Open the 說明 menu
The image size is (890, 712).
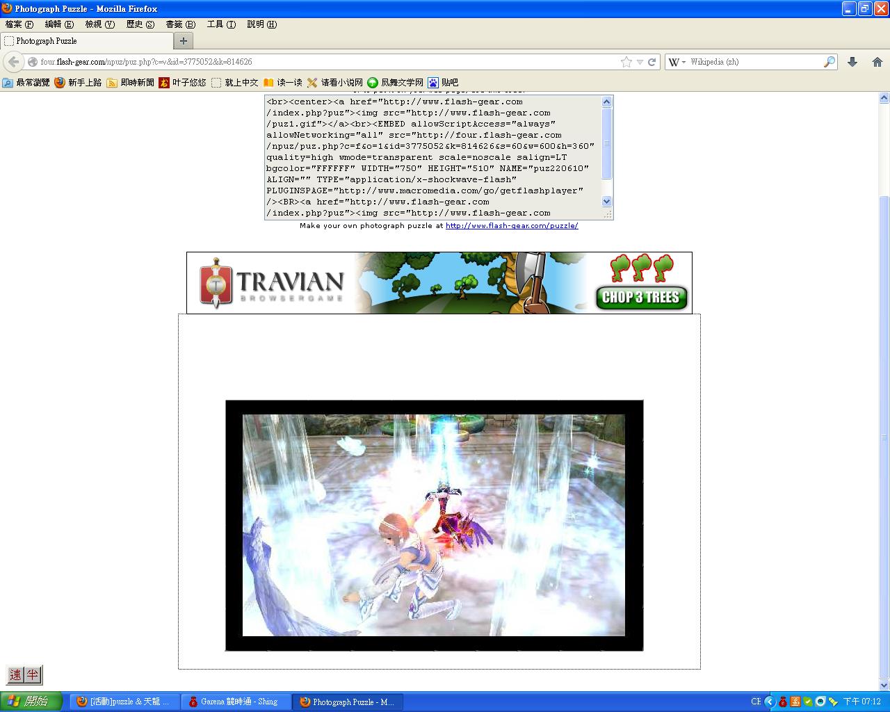[261, 24]
